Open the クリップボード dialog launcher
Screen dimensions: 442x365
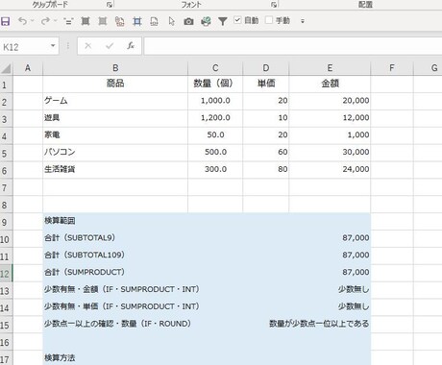tap(110, 5)
